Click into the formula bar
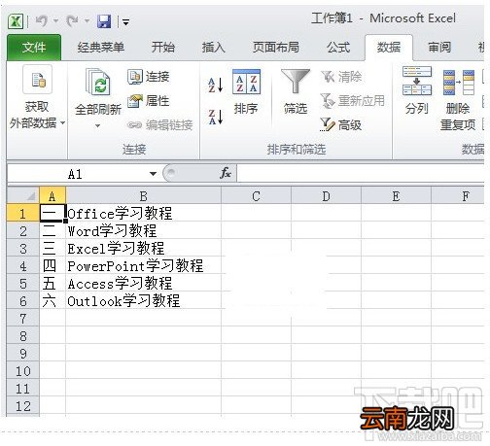This screenshot has height=446, width=490. (361, 174)
